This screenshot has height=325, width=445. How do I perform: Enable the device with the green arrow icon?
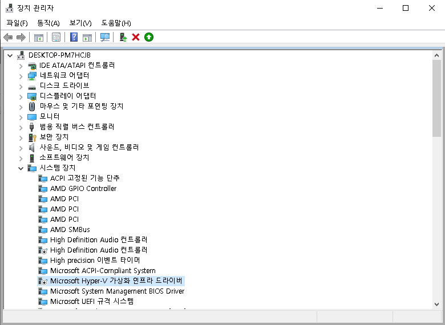149,37
